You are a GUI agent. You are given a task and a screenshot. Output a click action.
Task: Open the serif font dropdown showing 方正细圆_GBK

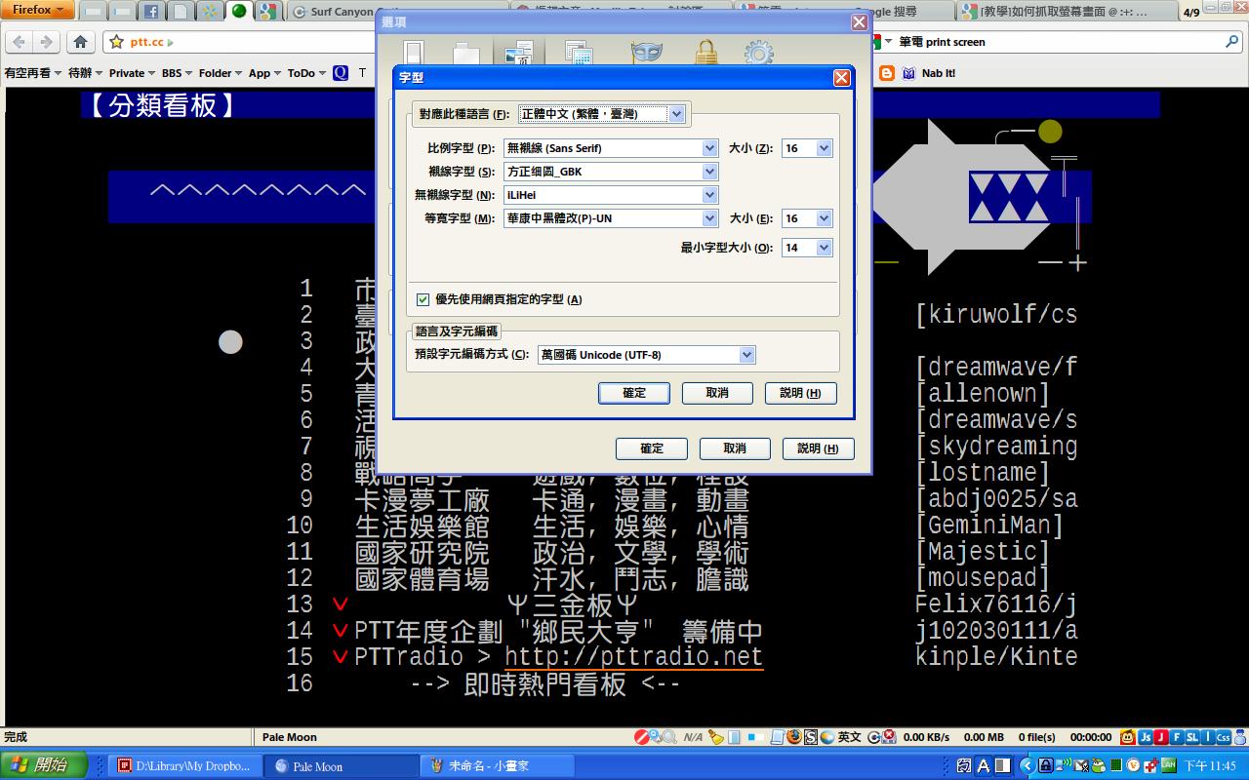pos(612,172)
